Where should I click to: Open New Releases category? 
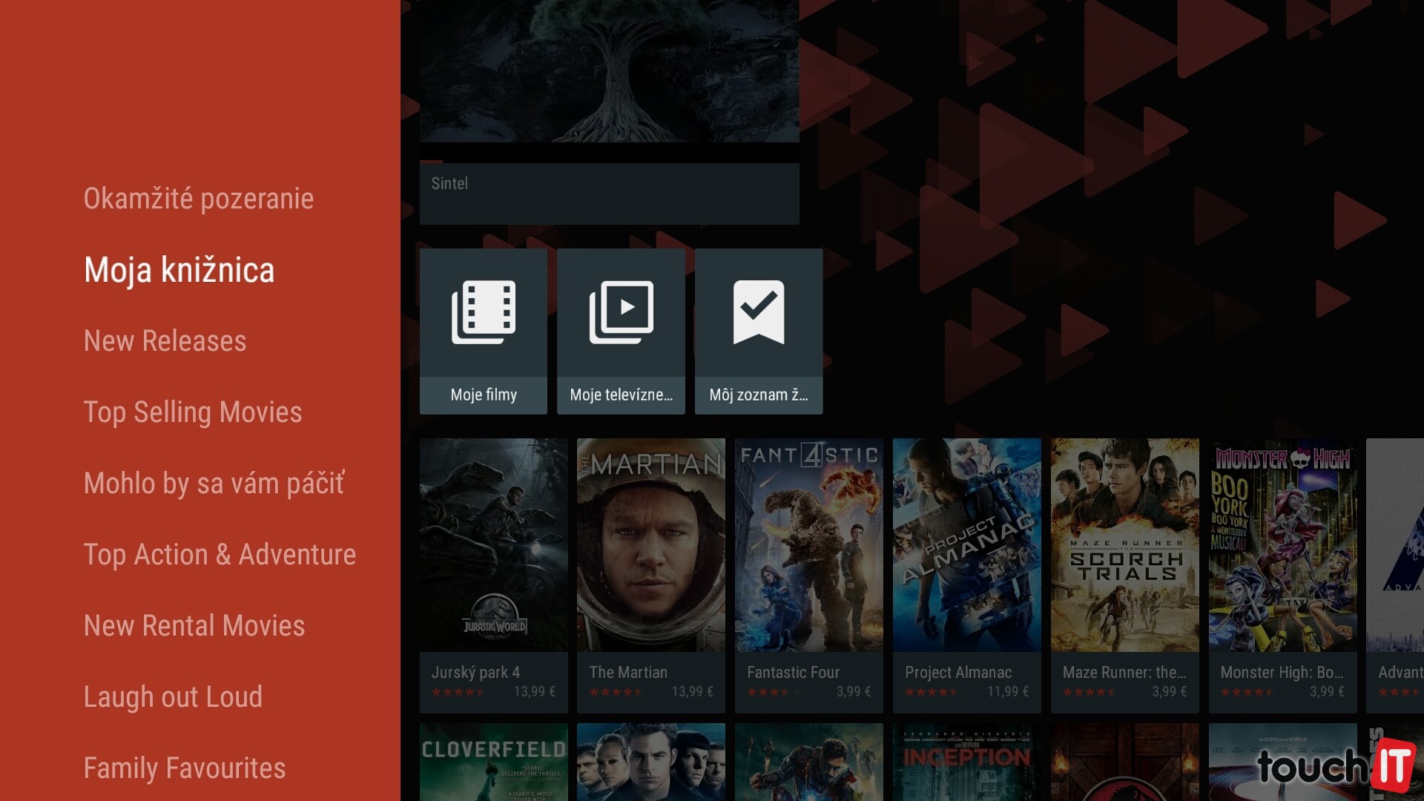coord(165,341)
